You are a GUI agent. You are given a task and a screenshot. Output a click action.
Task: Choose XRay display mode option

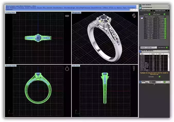pos(44,8)
